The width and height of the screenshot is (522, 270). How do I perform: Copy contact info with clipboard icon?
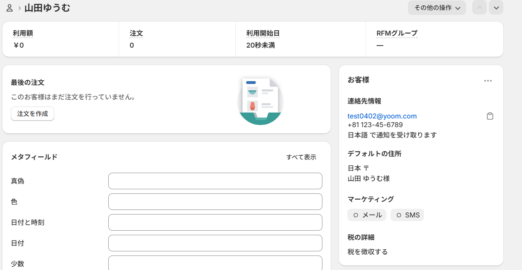tap(490, 116)
